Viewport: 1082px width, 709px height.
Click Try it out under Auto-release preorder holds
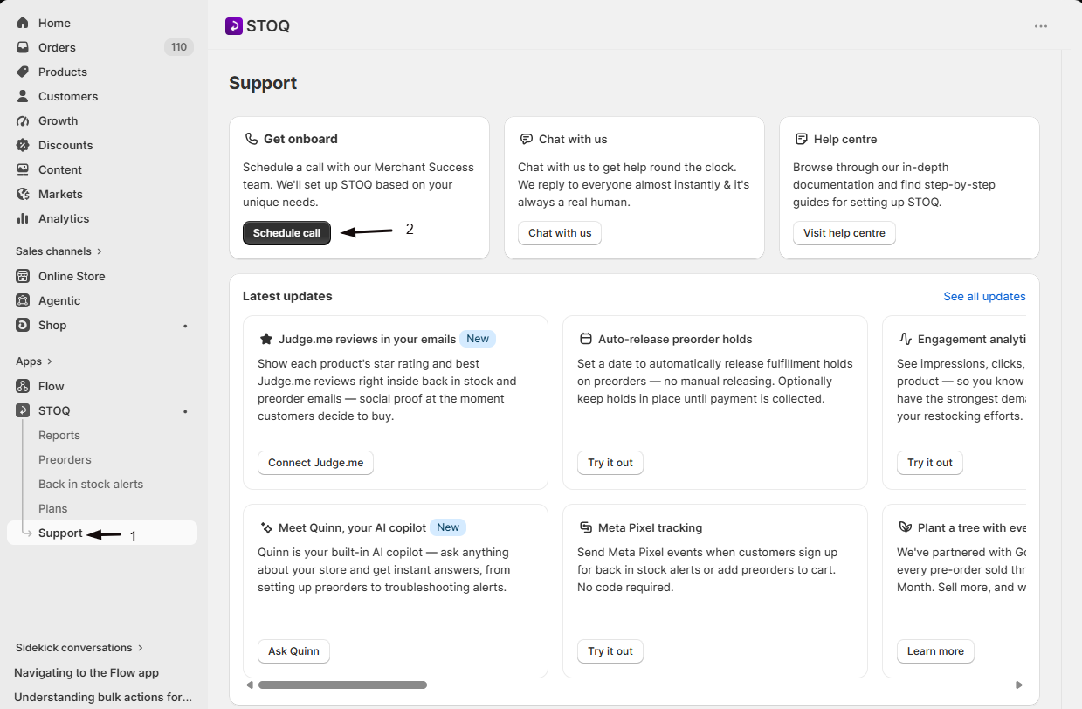point(610,463)
